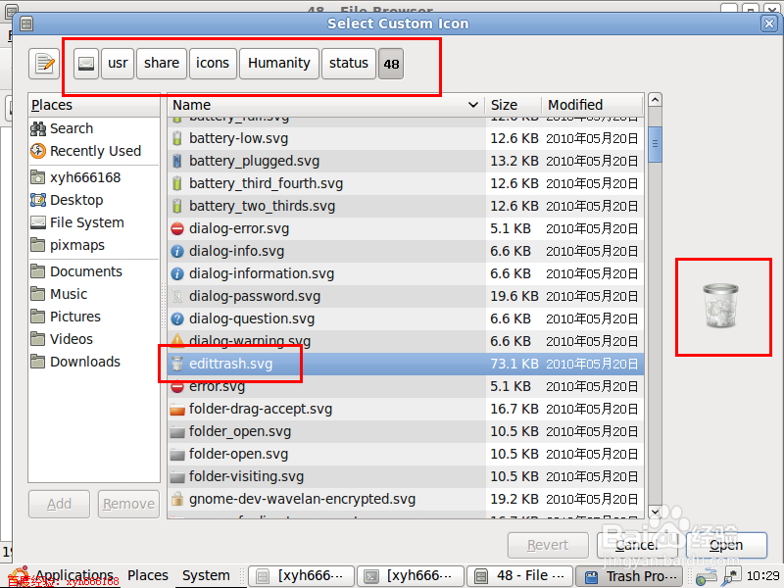
Task: Open the Downloads bookmark
Action: [94, 362]
